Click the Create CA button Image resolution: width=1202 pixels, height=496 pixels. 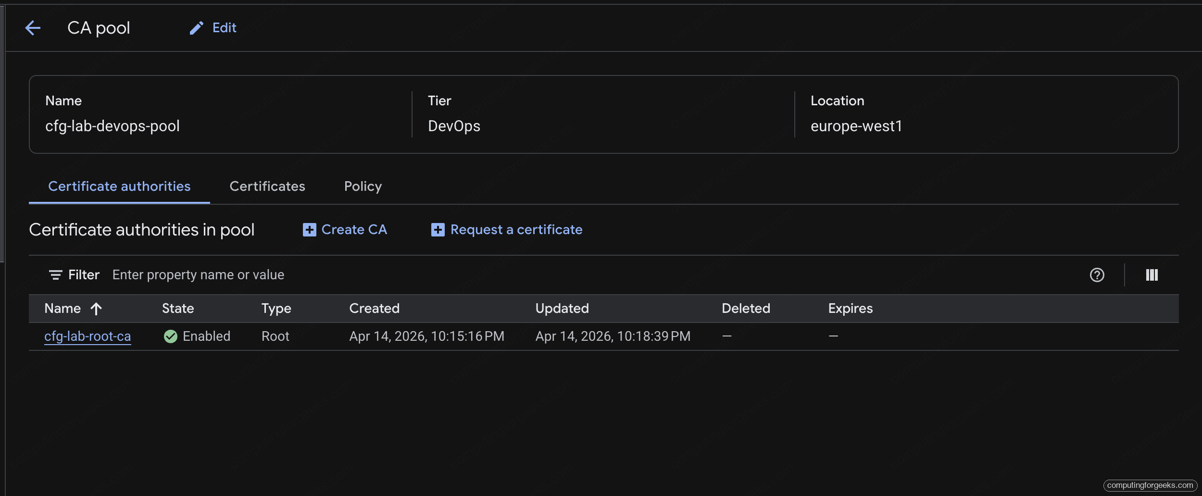(x=354, y=230)
